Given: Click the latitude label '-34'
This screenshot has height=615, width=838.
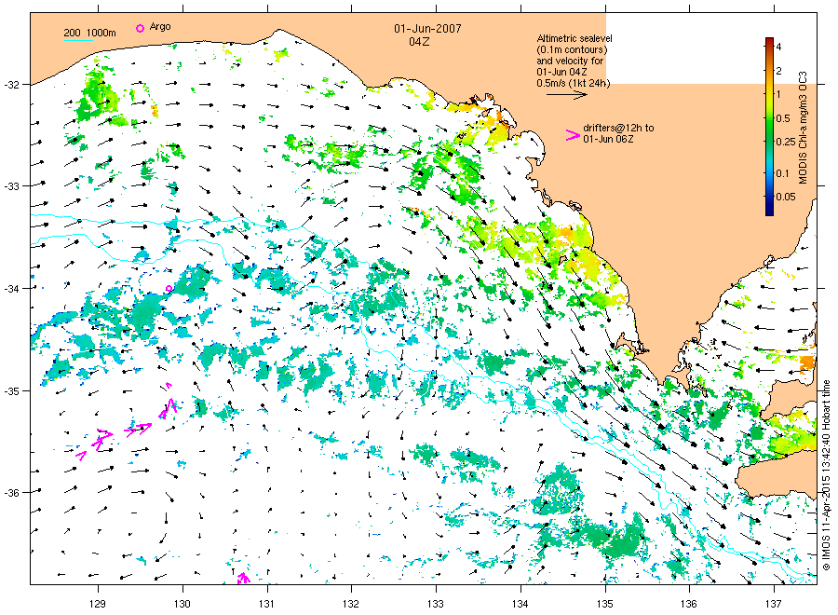Looking at the screenshot, I should coord(12,289).
